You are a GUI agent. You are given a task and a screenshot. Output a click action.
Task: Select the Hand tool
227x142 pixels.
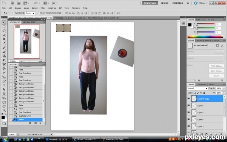tap(4, 106)
